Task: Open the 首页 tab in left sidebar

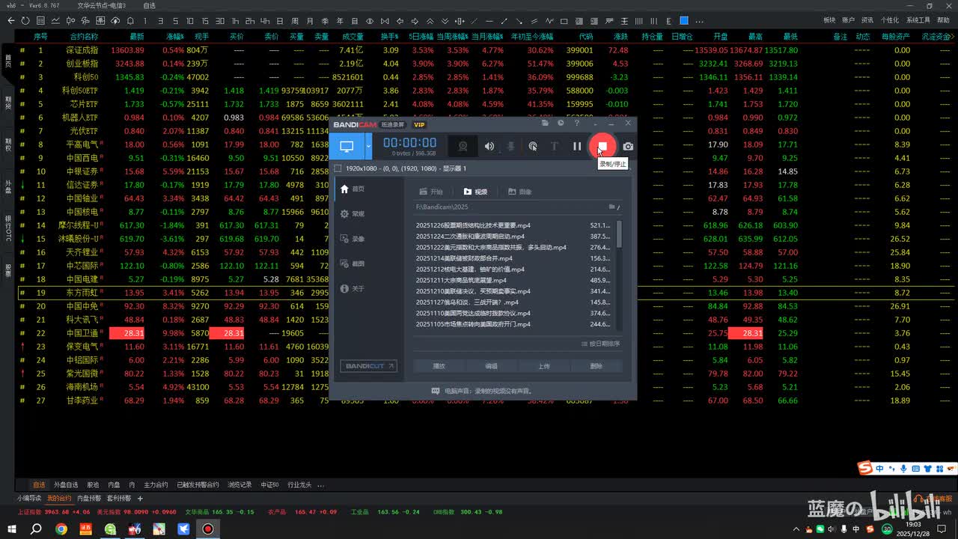Action: click(8, 60)
